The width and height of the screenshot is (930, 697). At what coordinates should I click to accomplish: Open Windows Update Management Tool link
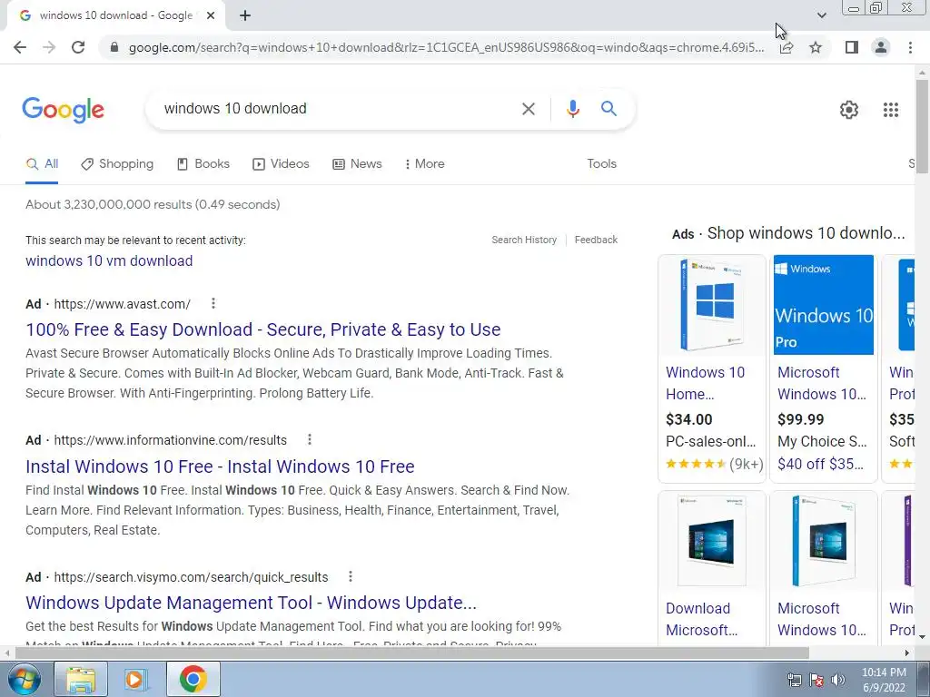pyautogui.click(x=251, y=603)
